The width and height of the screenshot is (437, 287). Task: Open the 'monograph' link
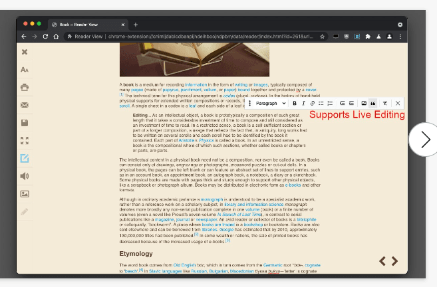[212, 199]
